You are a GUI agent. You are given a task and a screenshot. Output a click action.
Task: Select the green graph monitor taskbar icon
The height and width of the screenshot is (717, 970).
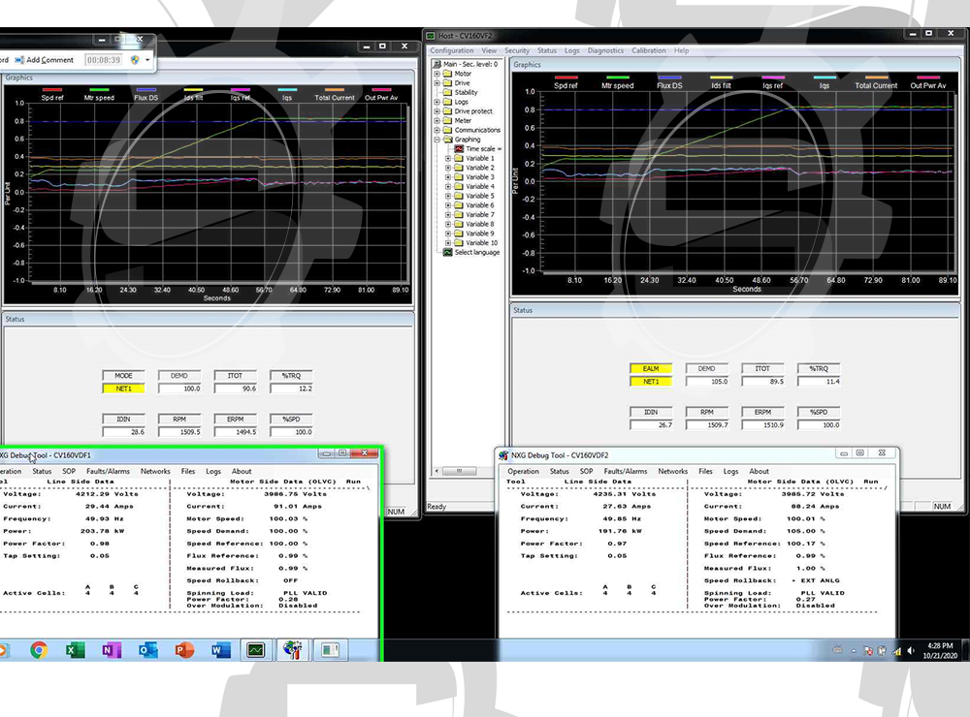coord(256,650)
